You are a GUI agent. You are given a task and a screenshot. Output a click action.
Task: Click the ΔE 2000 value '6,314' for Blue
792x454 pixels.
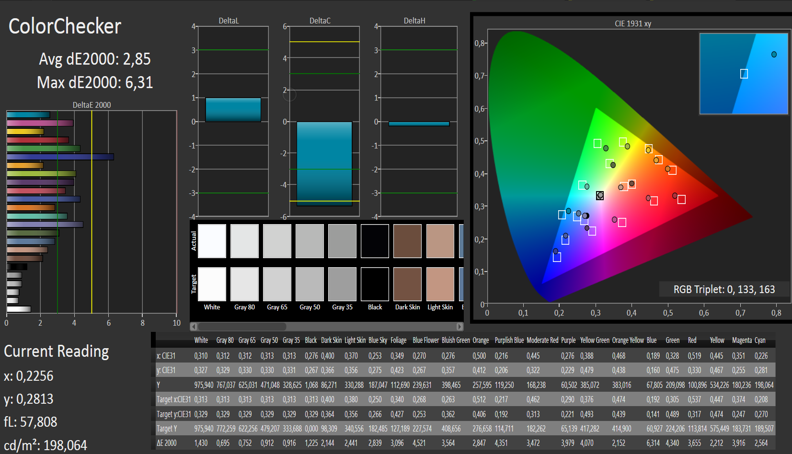click(x=653, y=443)
